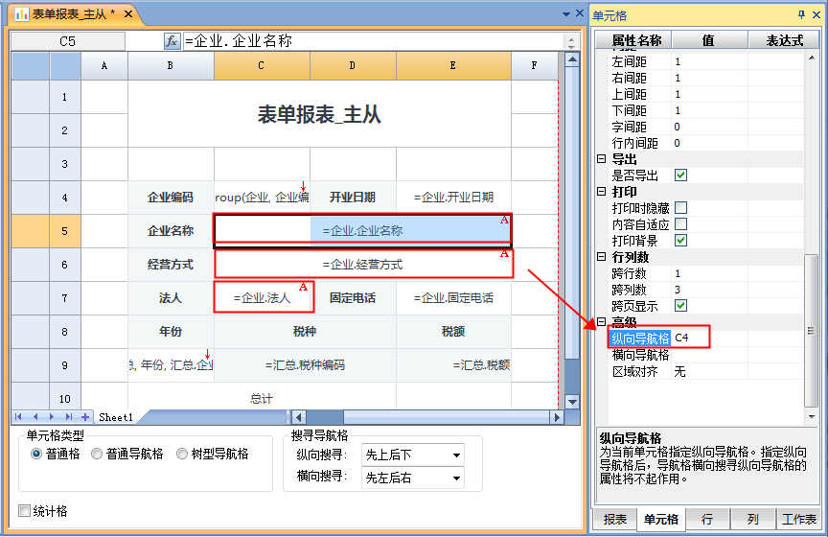Click the next sheet navigation arrow
The height and width of the screenshot is (537, 828).
pyautogui.click(x=53, y=417)
